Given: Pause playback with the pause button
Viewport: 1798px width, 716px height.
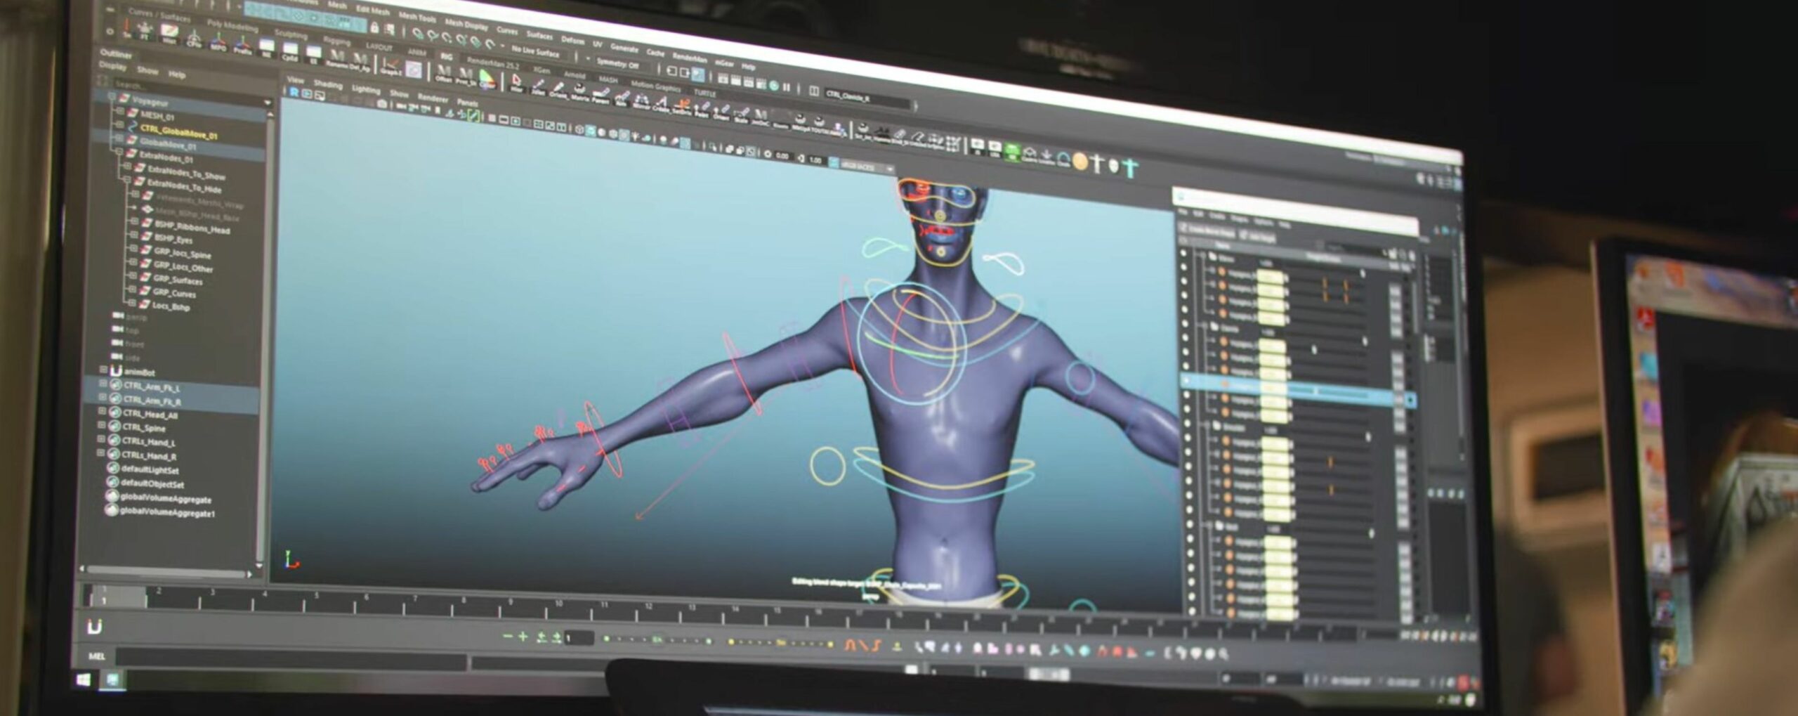Looking at the screenshot, I should pyautogui.click(x=787, y=87).
